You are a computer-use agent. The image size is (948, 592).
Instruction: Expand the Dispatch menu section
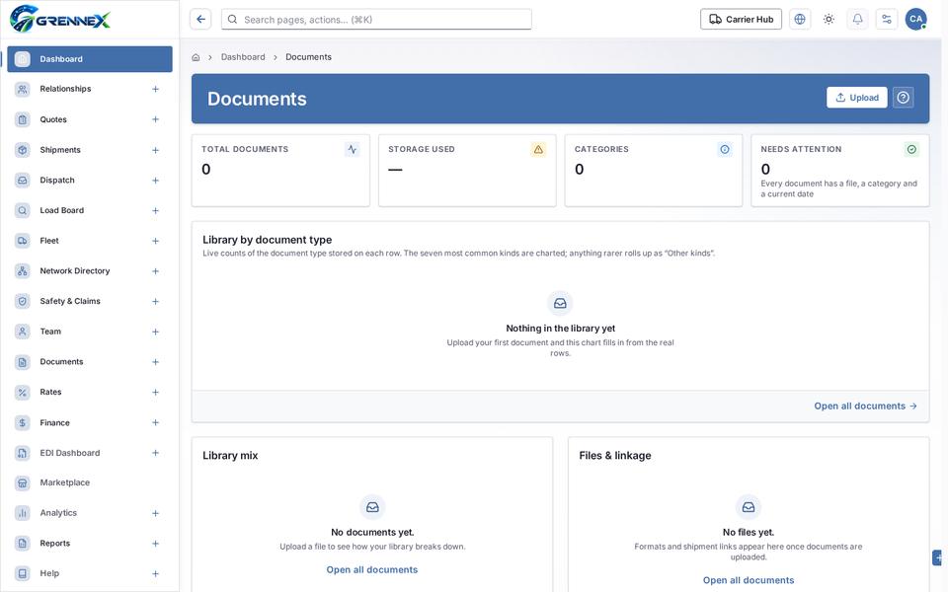[155, 181]
